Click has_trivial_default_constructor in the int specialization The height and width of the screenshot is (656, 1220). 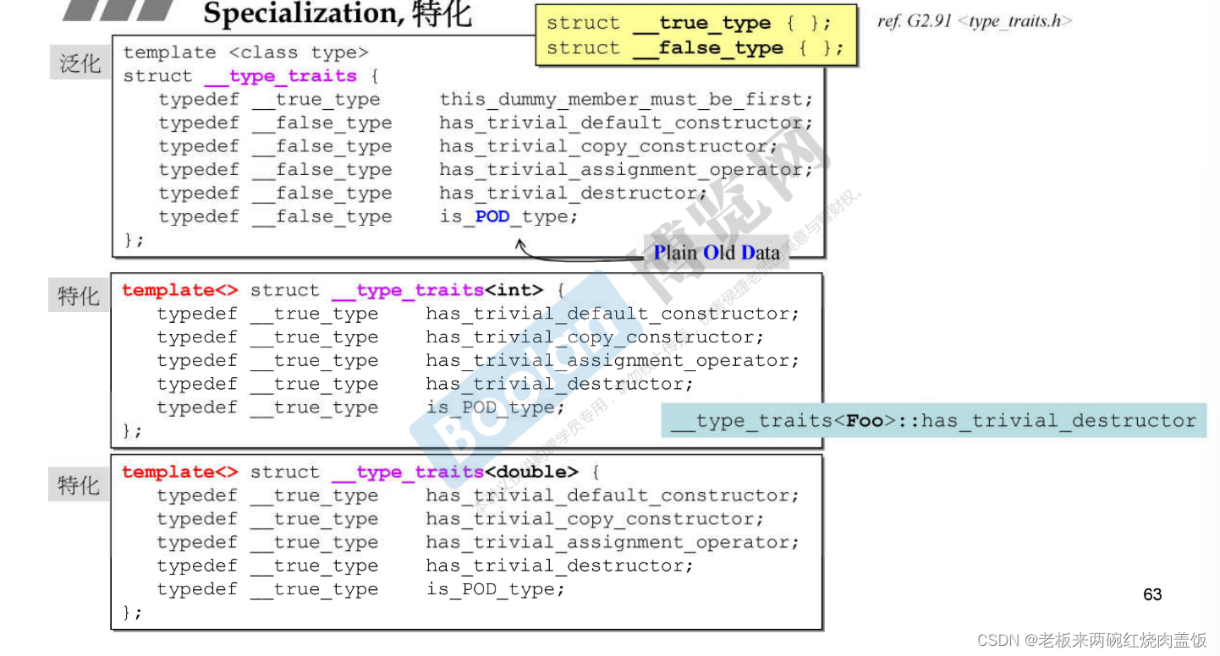tap(613, 314)
